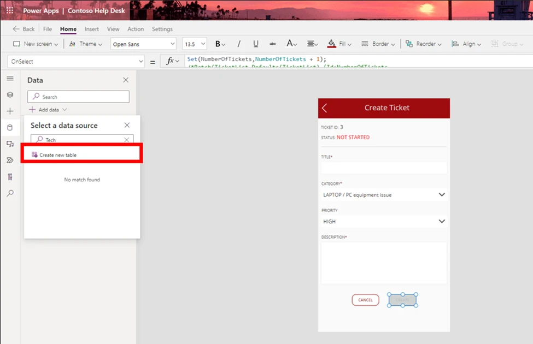Select the Tree view icon in left rail
Image resolution: width=533 pixels, height=344 pixels.
click(9, 94)
